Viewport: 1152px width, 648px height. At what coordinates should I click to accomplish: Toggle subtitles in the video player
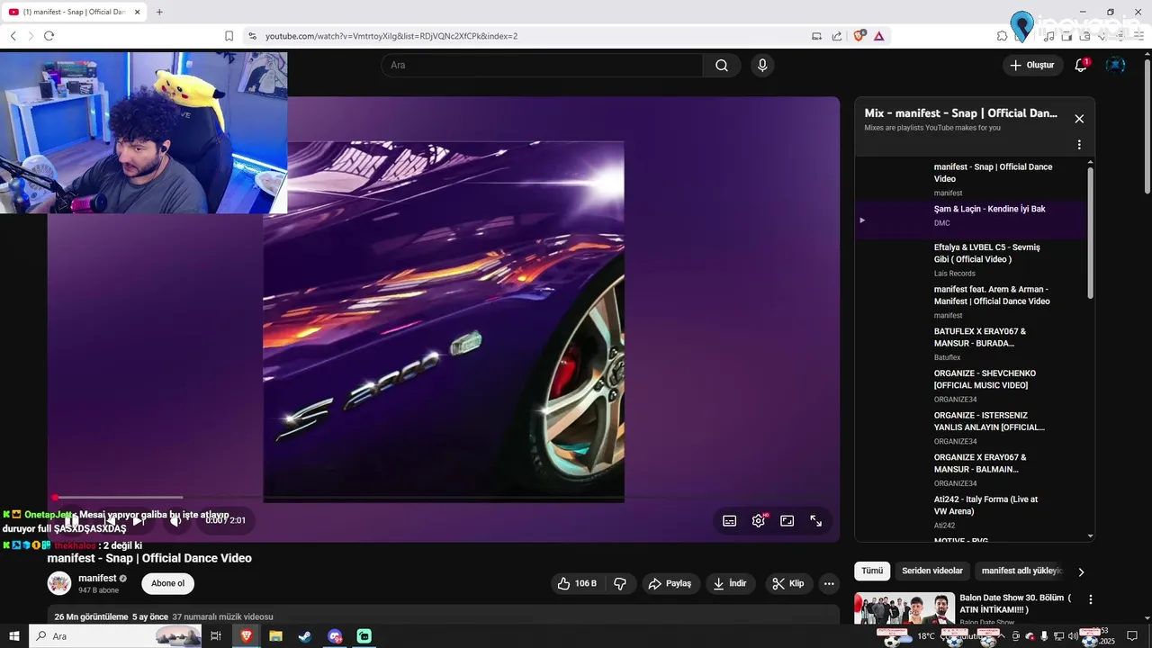tap(730, 520)
